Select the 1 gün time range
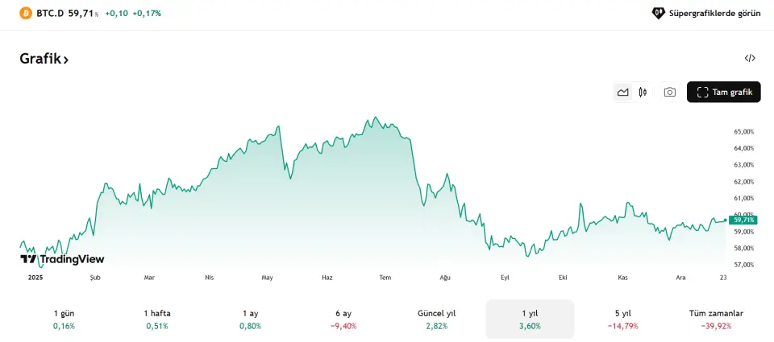Screen dimensions: 774x342 pos(64,319)
